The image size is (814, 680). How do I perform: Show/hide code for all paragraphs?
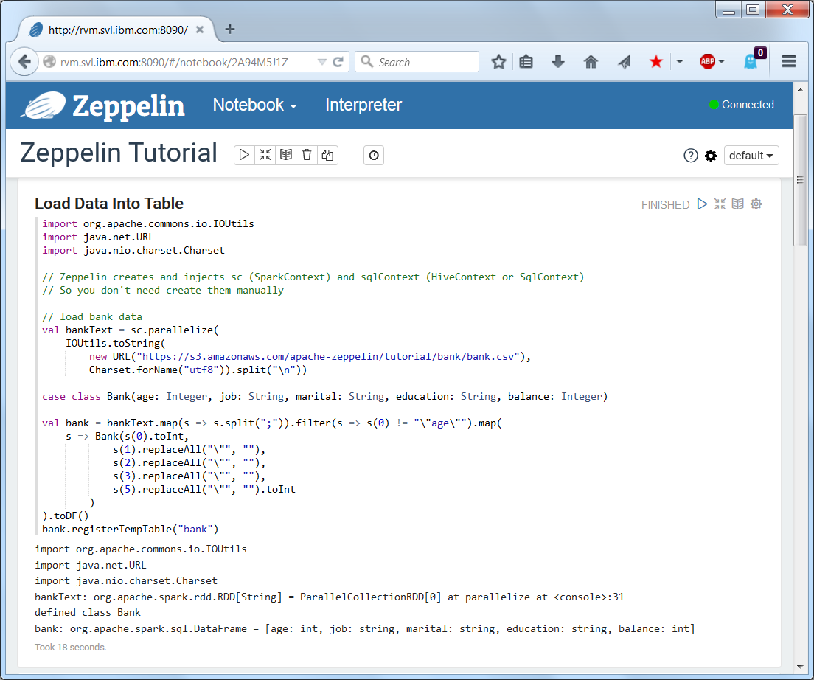[265, 155]
